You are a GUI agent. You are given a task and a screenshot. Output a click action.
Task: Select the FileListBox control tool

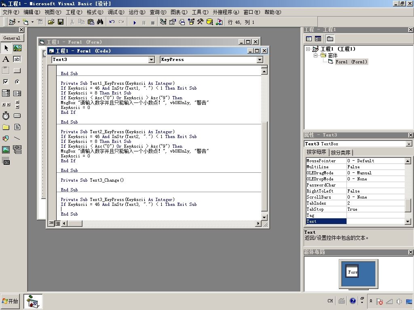17,127
